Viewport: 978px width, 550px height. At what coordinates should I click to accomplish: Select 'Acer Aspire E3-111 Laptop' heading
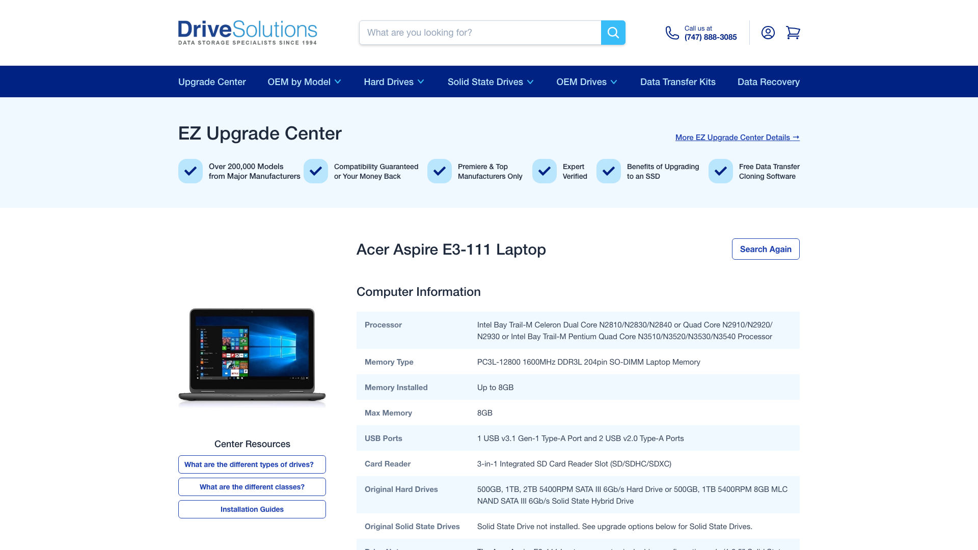coord(451,250)
